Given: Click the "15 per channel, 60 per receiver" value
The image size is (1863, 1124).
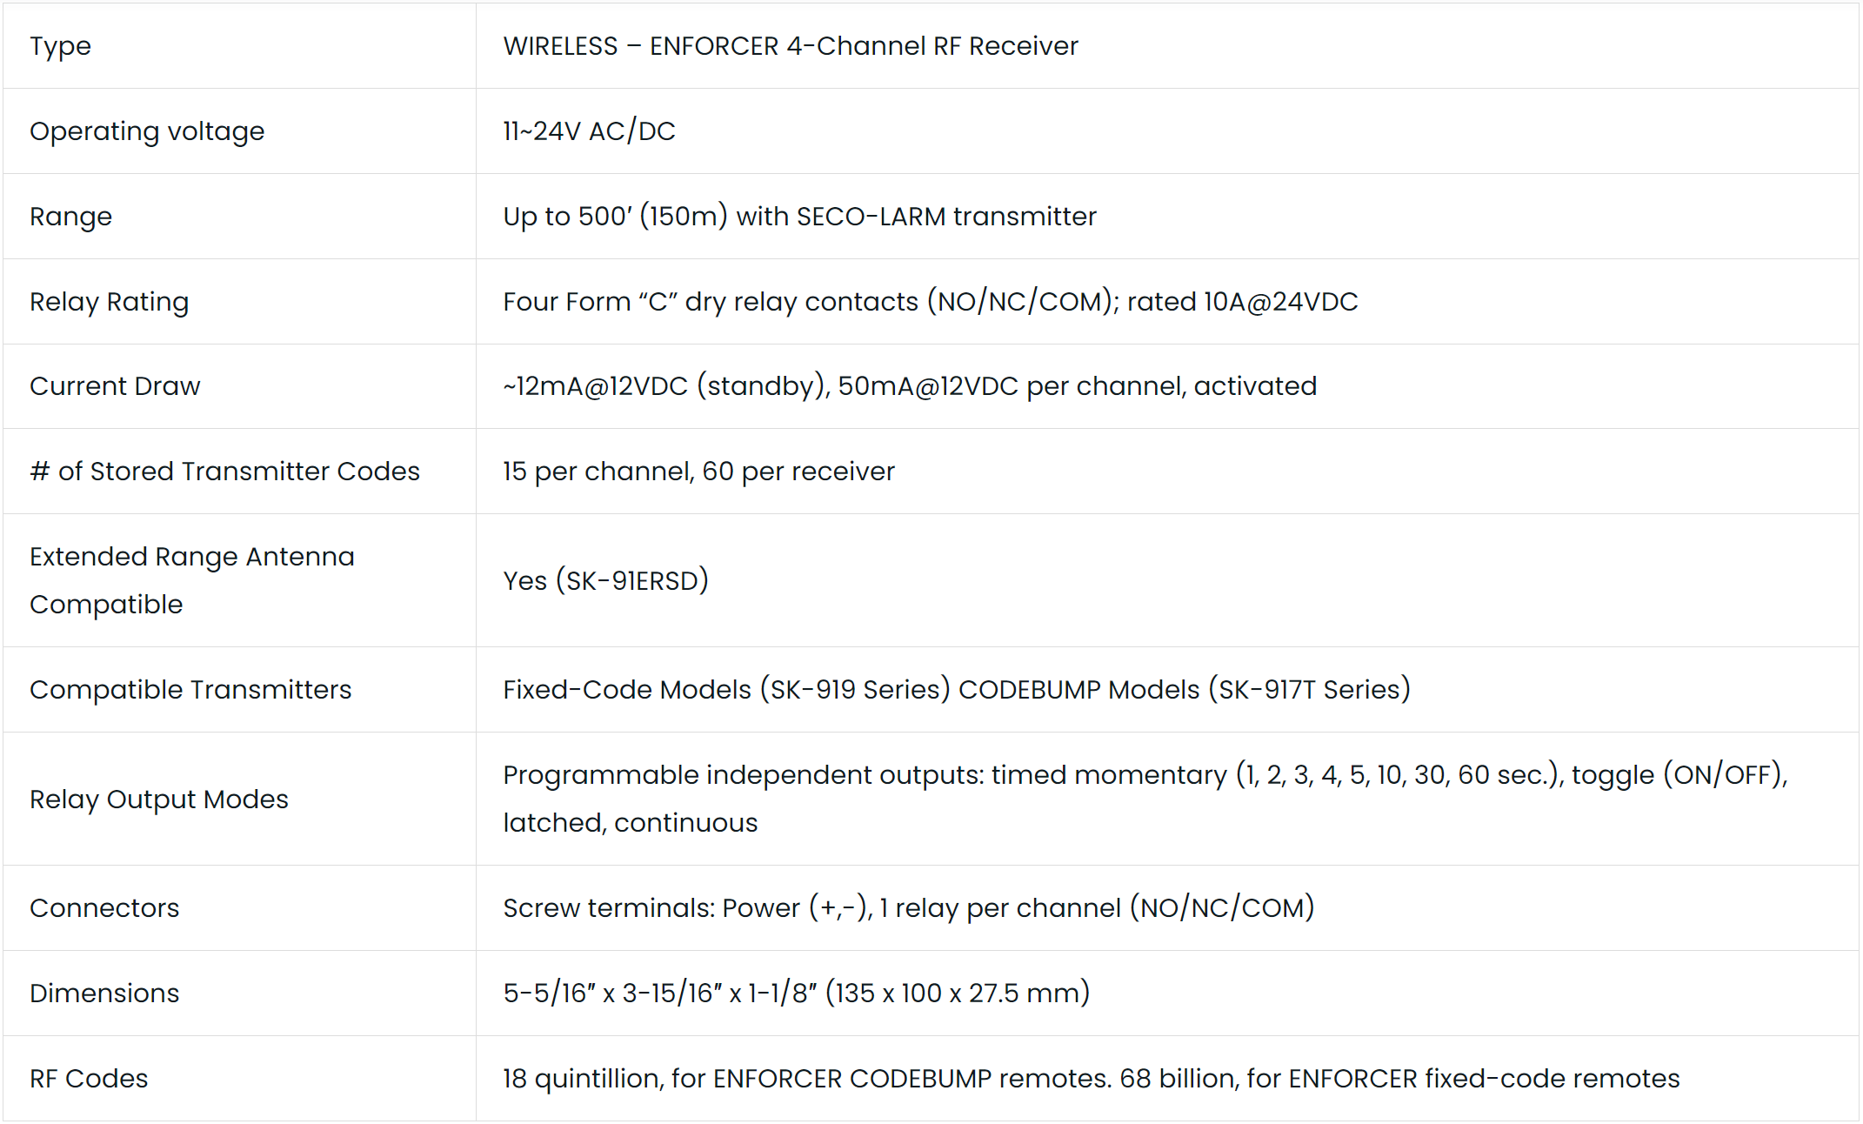Looking at the screenshot, I should coord(698,472).
